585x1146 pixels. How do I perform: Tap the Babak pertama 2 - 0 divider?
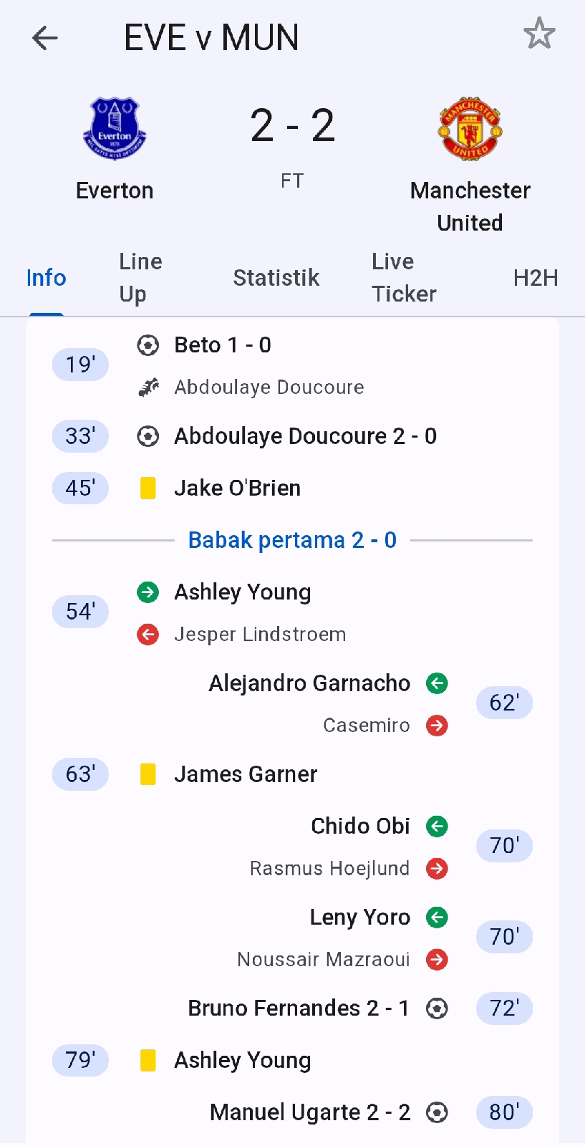pos(292,540)
